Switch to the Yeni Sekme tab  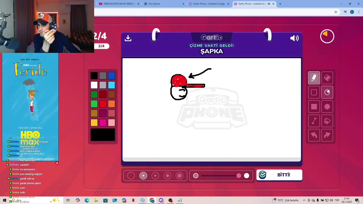(164, 4)
